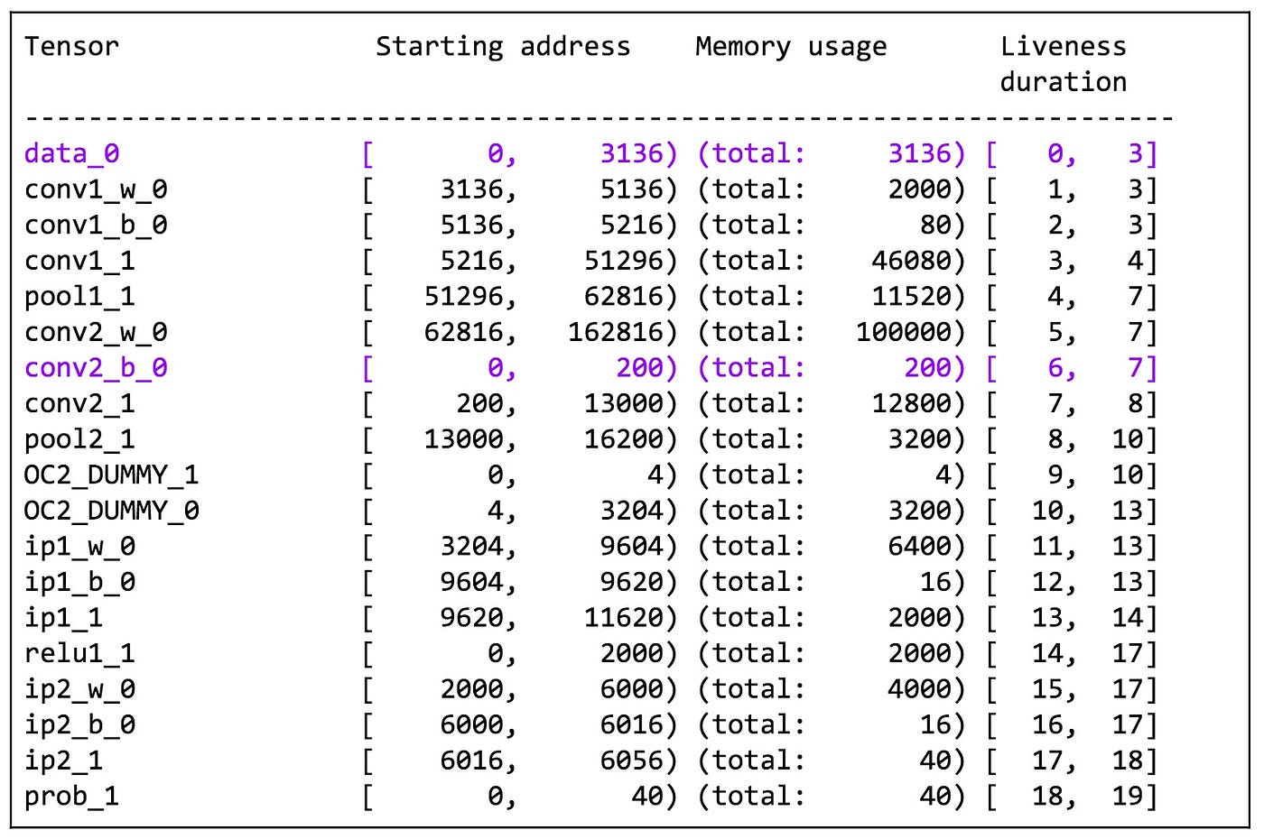Viewport: 1264px width, 839px height.
Task: Click the 'Starting address' column header
Action: pos(503,46)
